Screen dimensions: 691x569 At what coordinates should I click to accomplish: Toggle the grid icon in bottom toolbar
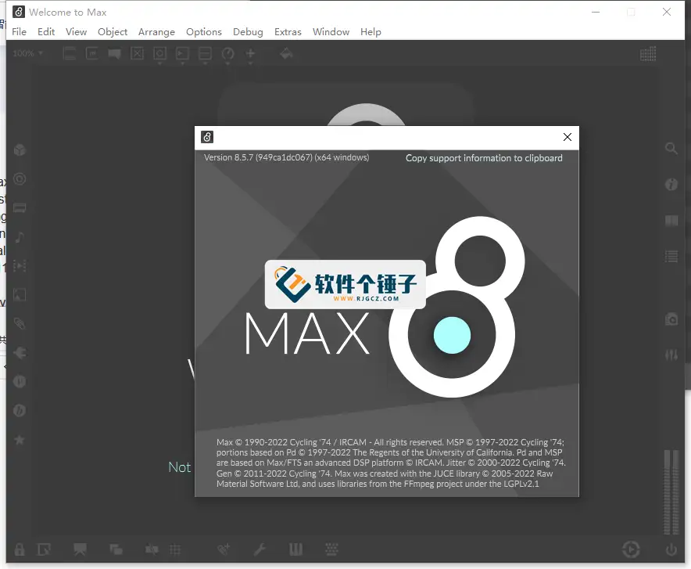(x=175, y=549)
